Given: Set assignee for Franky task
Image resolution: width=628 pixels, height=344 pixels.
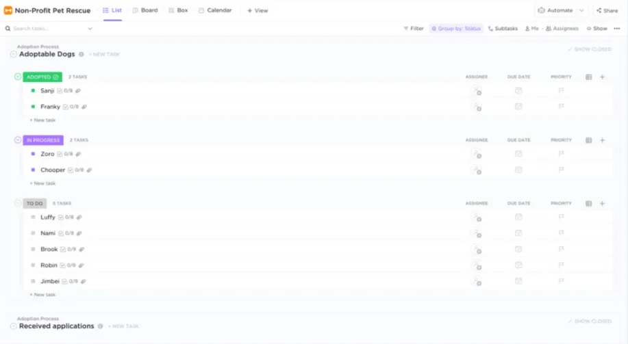Looking at the screenshot, I should click(477, 107).
